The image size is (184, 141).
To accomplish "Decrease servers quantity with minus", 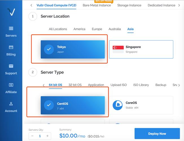I will pyautogui.click(x=32, y=136).
